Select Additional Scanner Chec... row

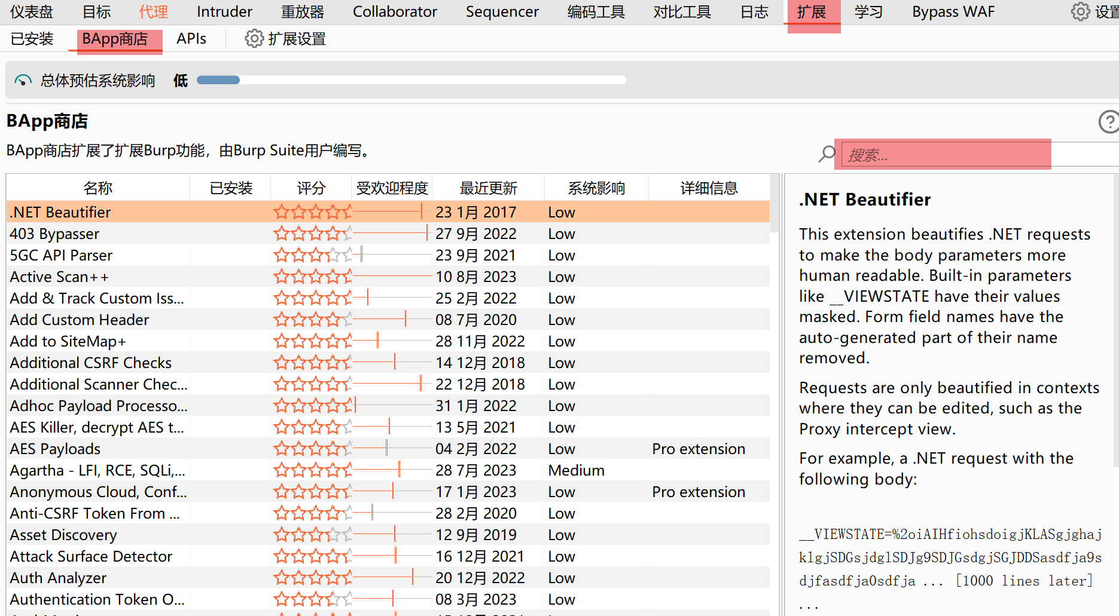(388, 384)
